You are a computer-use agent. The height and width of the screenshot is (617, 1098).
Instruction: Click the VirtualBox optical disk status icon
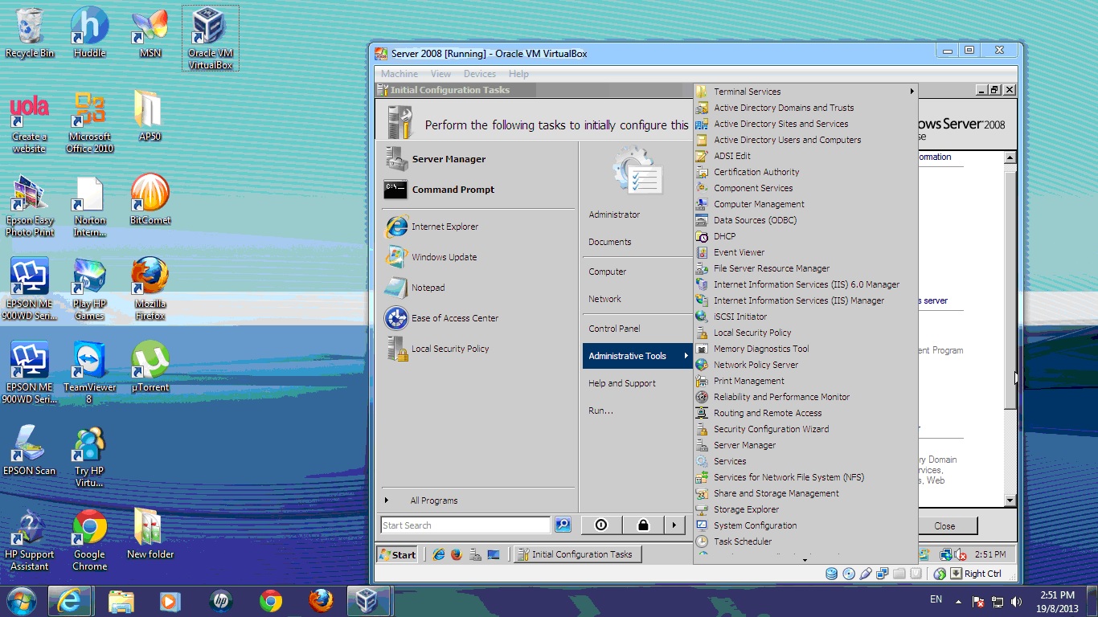pos(848,574)
